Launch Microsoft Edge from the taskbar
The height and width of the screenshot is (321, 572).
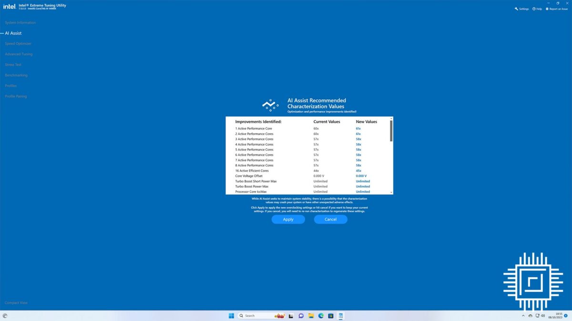[x=321, y=315]
